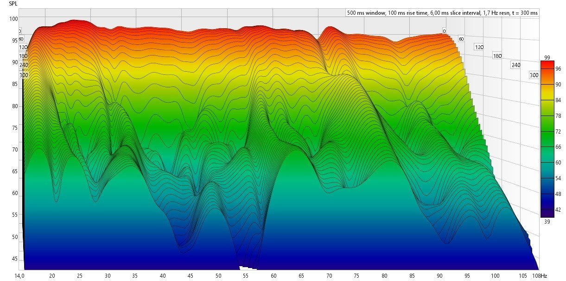This screenshot has height=281, width=566.
Task: Select 75 Hz on the frequency axis
Action: [356, 276]
